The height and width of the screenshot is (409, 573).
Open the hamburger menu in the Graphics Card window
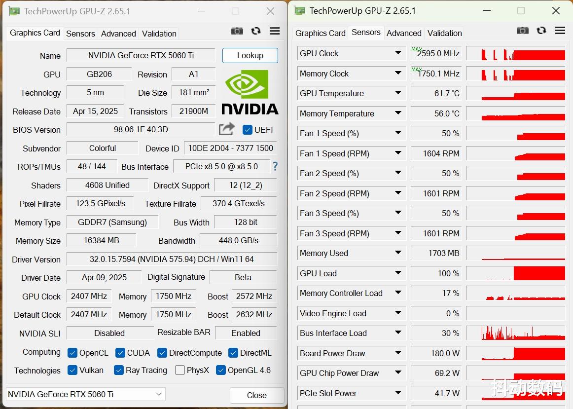(275, 31)
